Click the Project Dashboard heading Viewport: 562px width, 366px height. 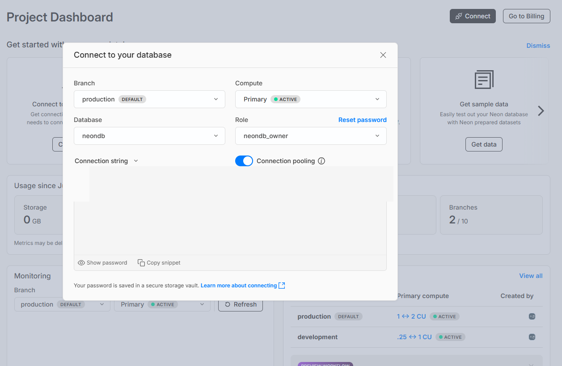(60, 17)
